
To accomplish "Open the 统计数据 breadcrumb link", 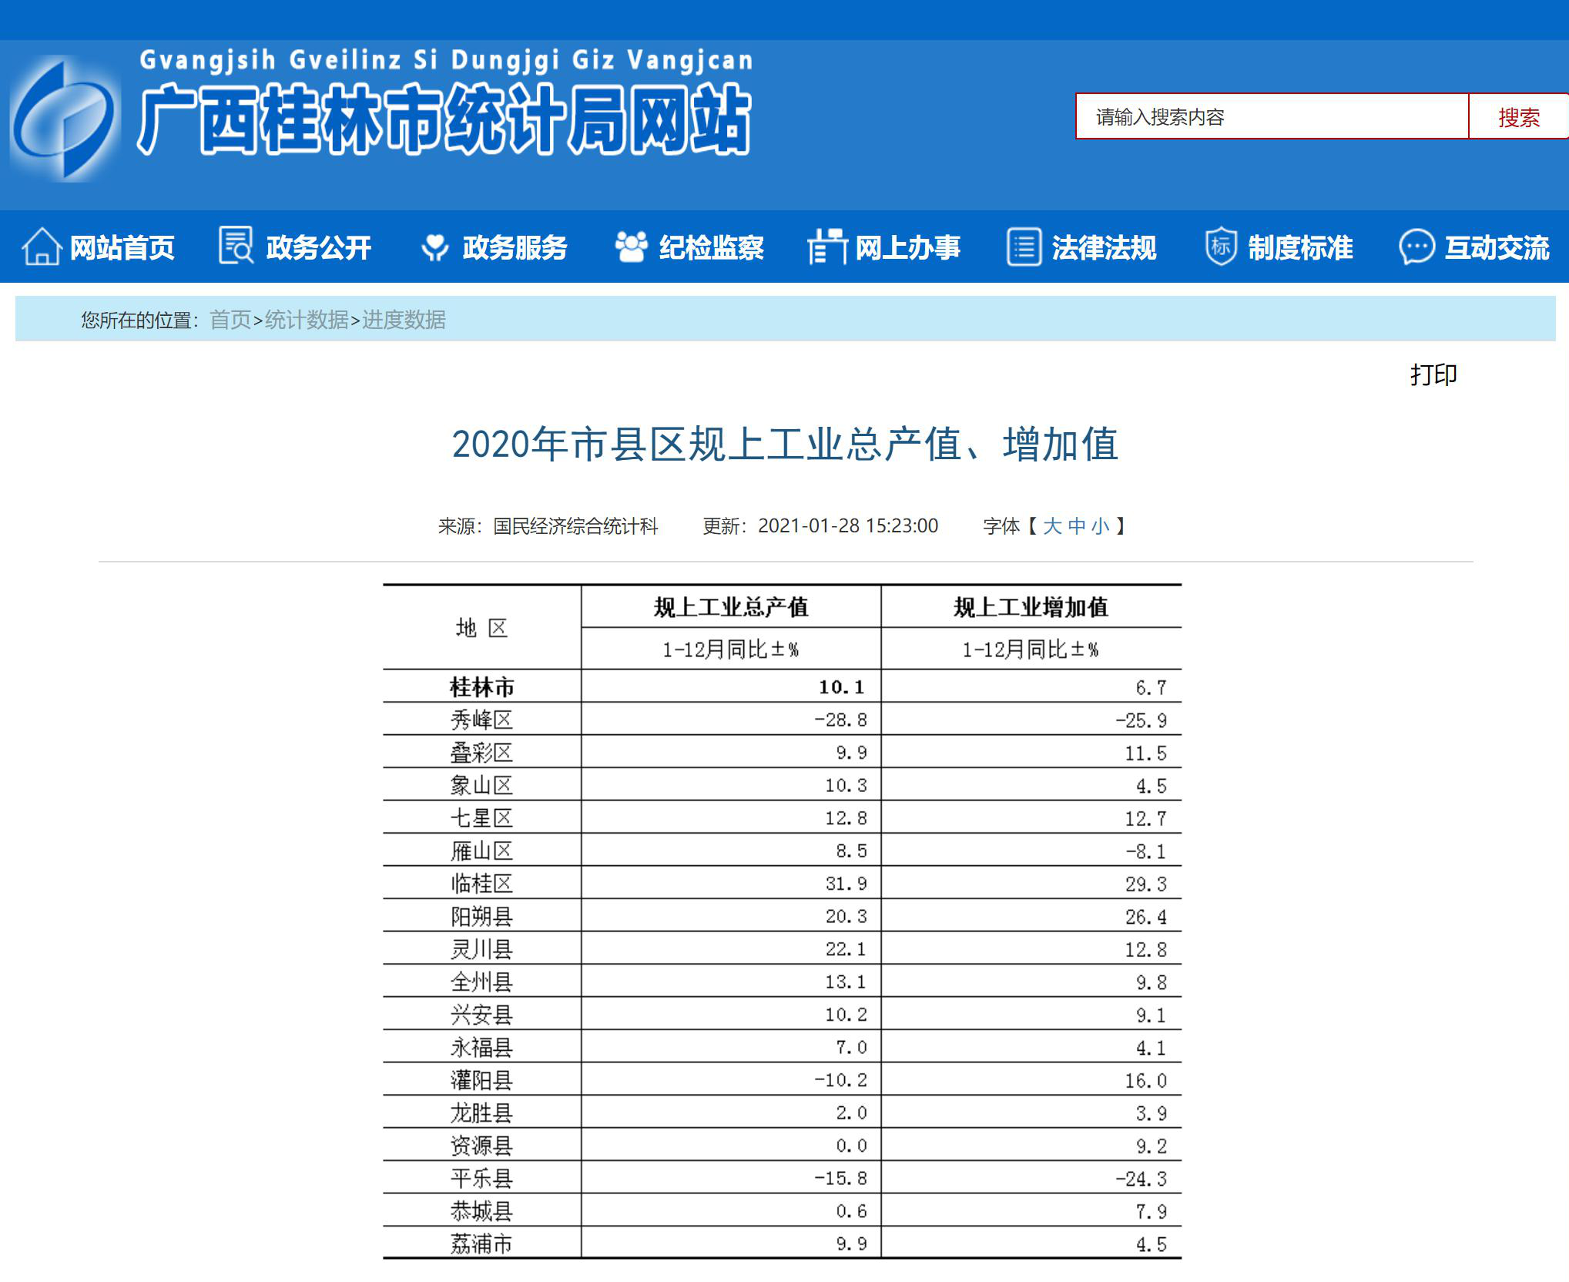I will pyautogui.click(x=307, y=320).
